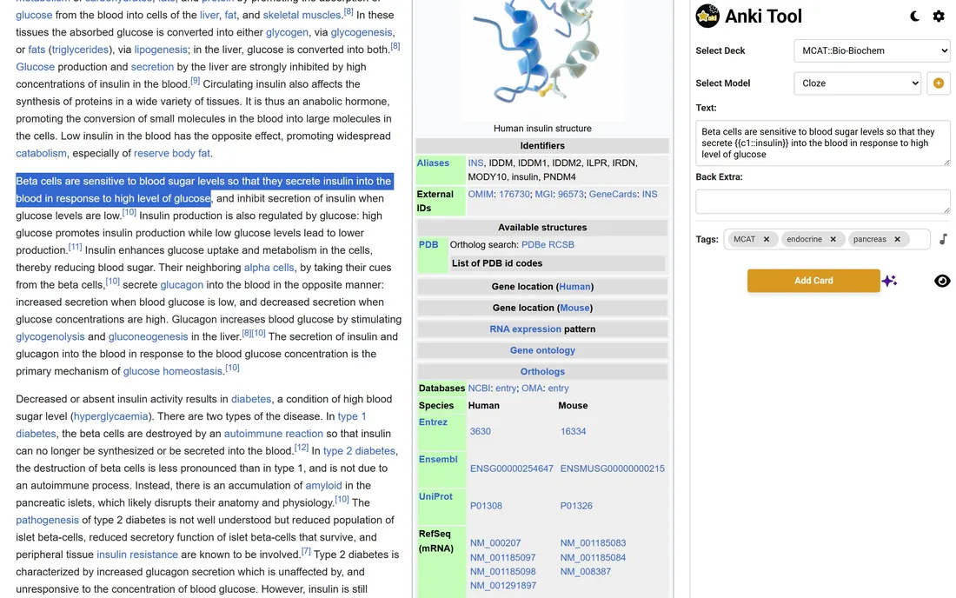This screenshot has height=598, width=956.
Task: Remove the endocrine tag
Action: (833, 240)
